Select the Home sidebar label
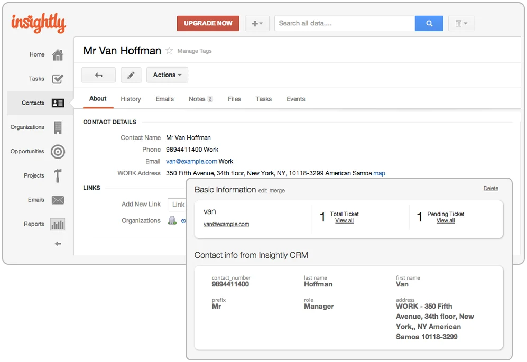This screenshot has width=527, height=362. click(36, 54)
